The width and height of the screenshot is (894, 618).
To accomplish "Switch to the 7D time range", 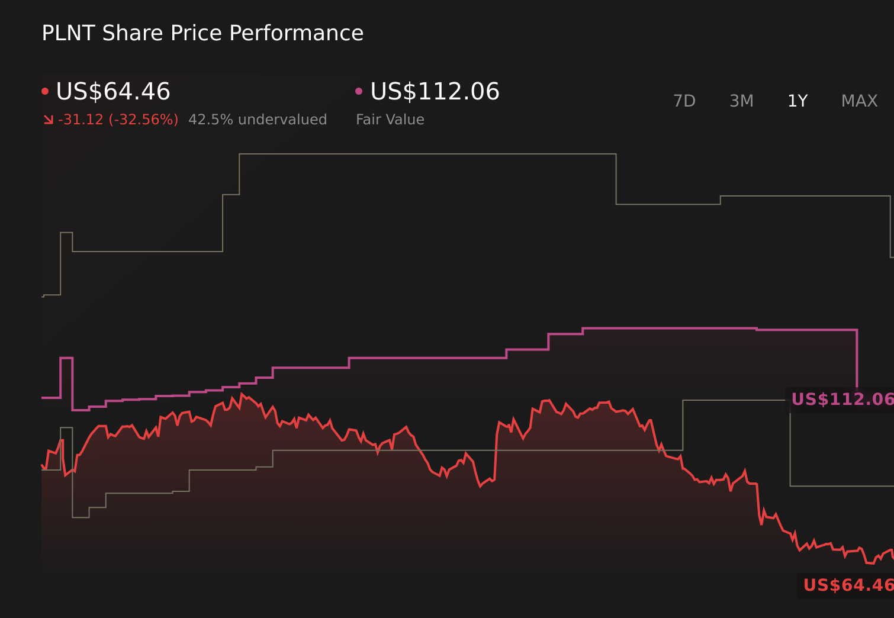I will (684, 101).
